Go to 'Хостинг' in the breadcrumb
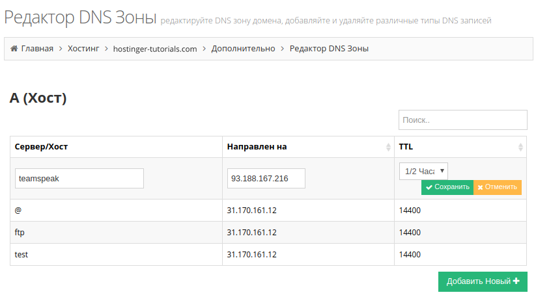 [83, 49]
